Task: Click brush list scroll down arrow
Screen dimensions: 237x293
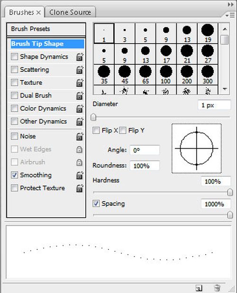Action: point(225,89)
